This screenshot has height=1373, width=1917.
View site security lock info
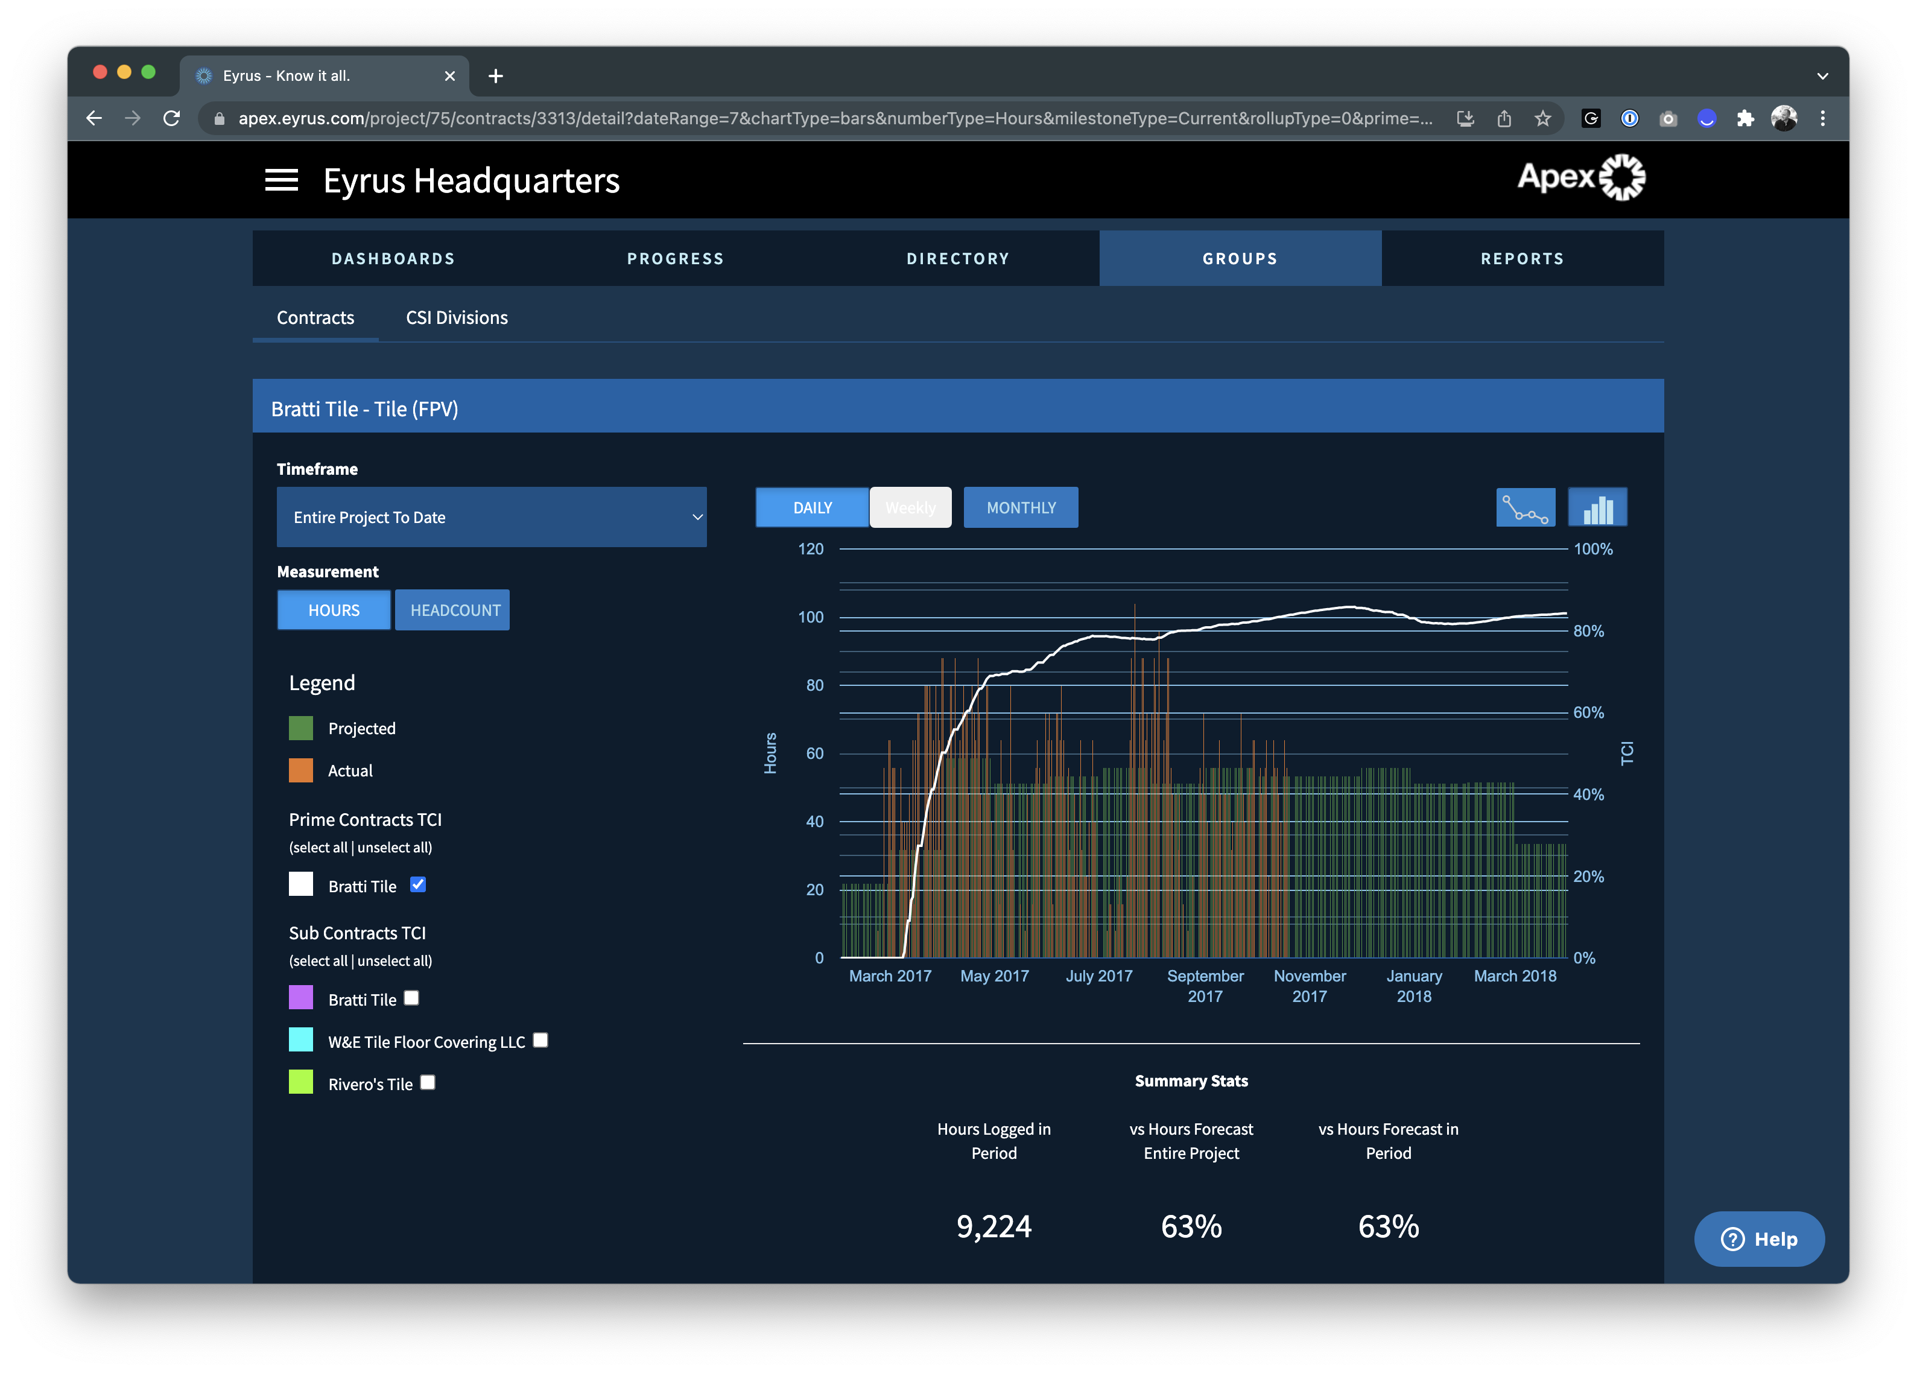point(220,118)
